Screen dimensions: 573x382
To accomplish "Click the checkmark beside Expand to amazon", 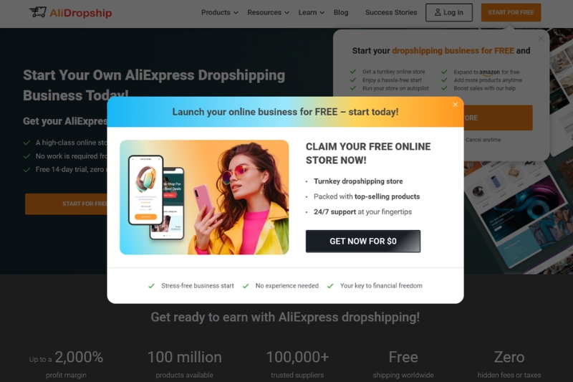I will coord(444,72).
